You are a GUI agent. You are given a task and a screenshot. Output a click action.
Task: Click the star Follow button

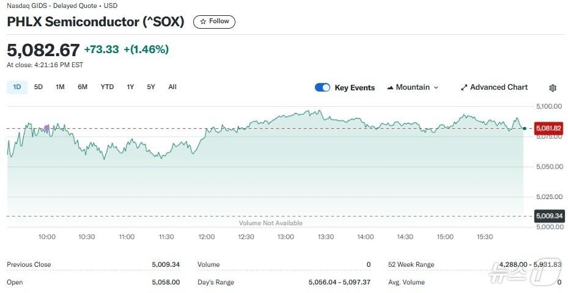tap(214, 21)
